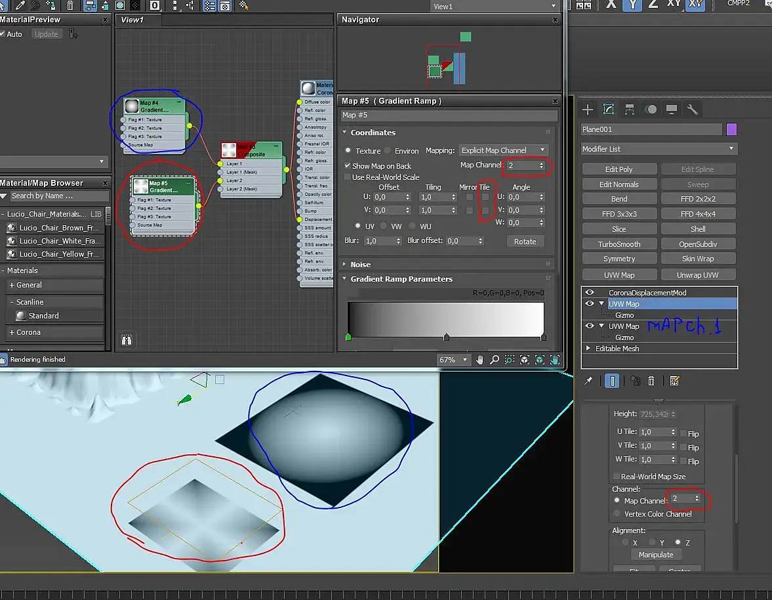Open the Mapping type dropdown
Viewport: 772px width, 600px height.
pyautogui.click(x=503, y=150)
